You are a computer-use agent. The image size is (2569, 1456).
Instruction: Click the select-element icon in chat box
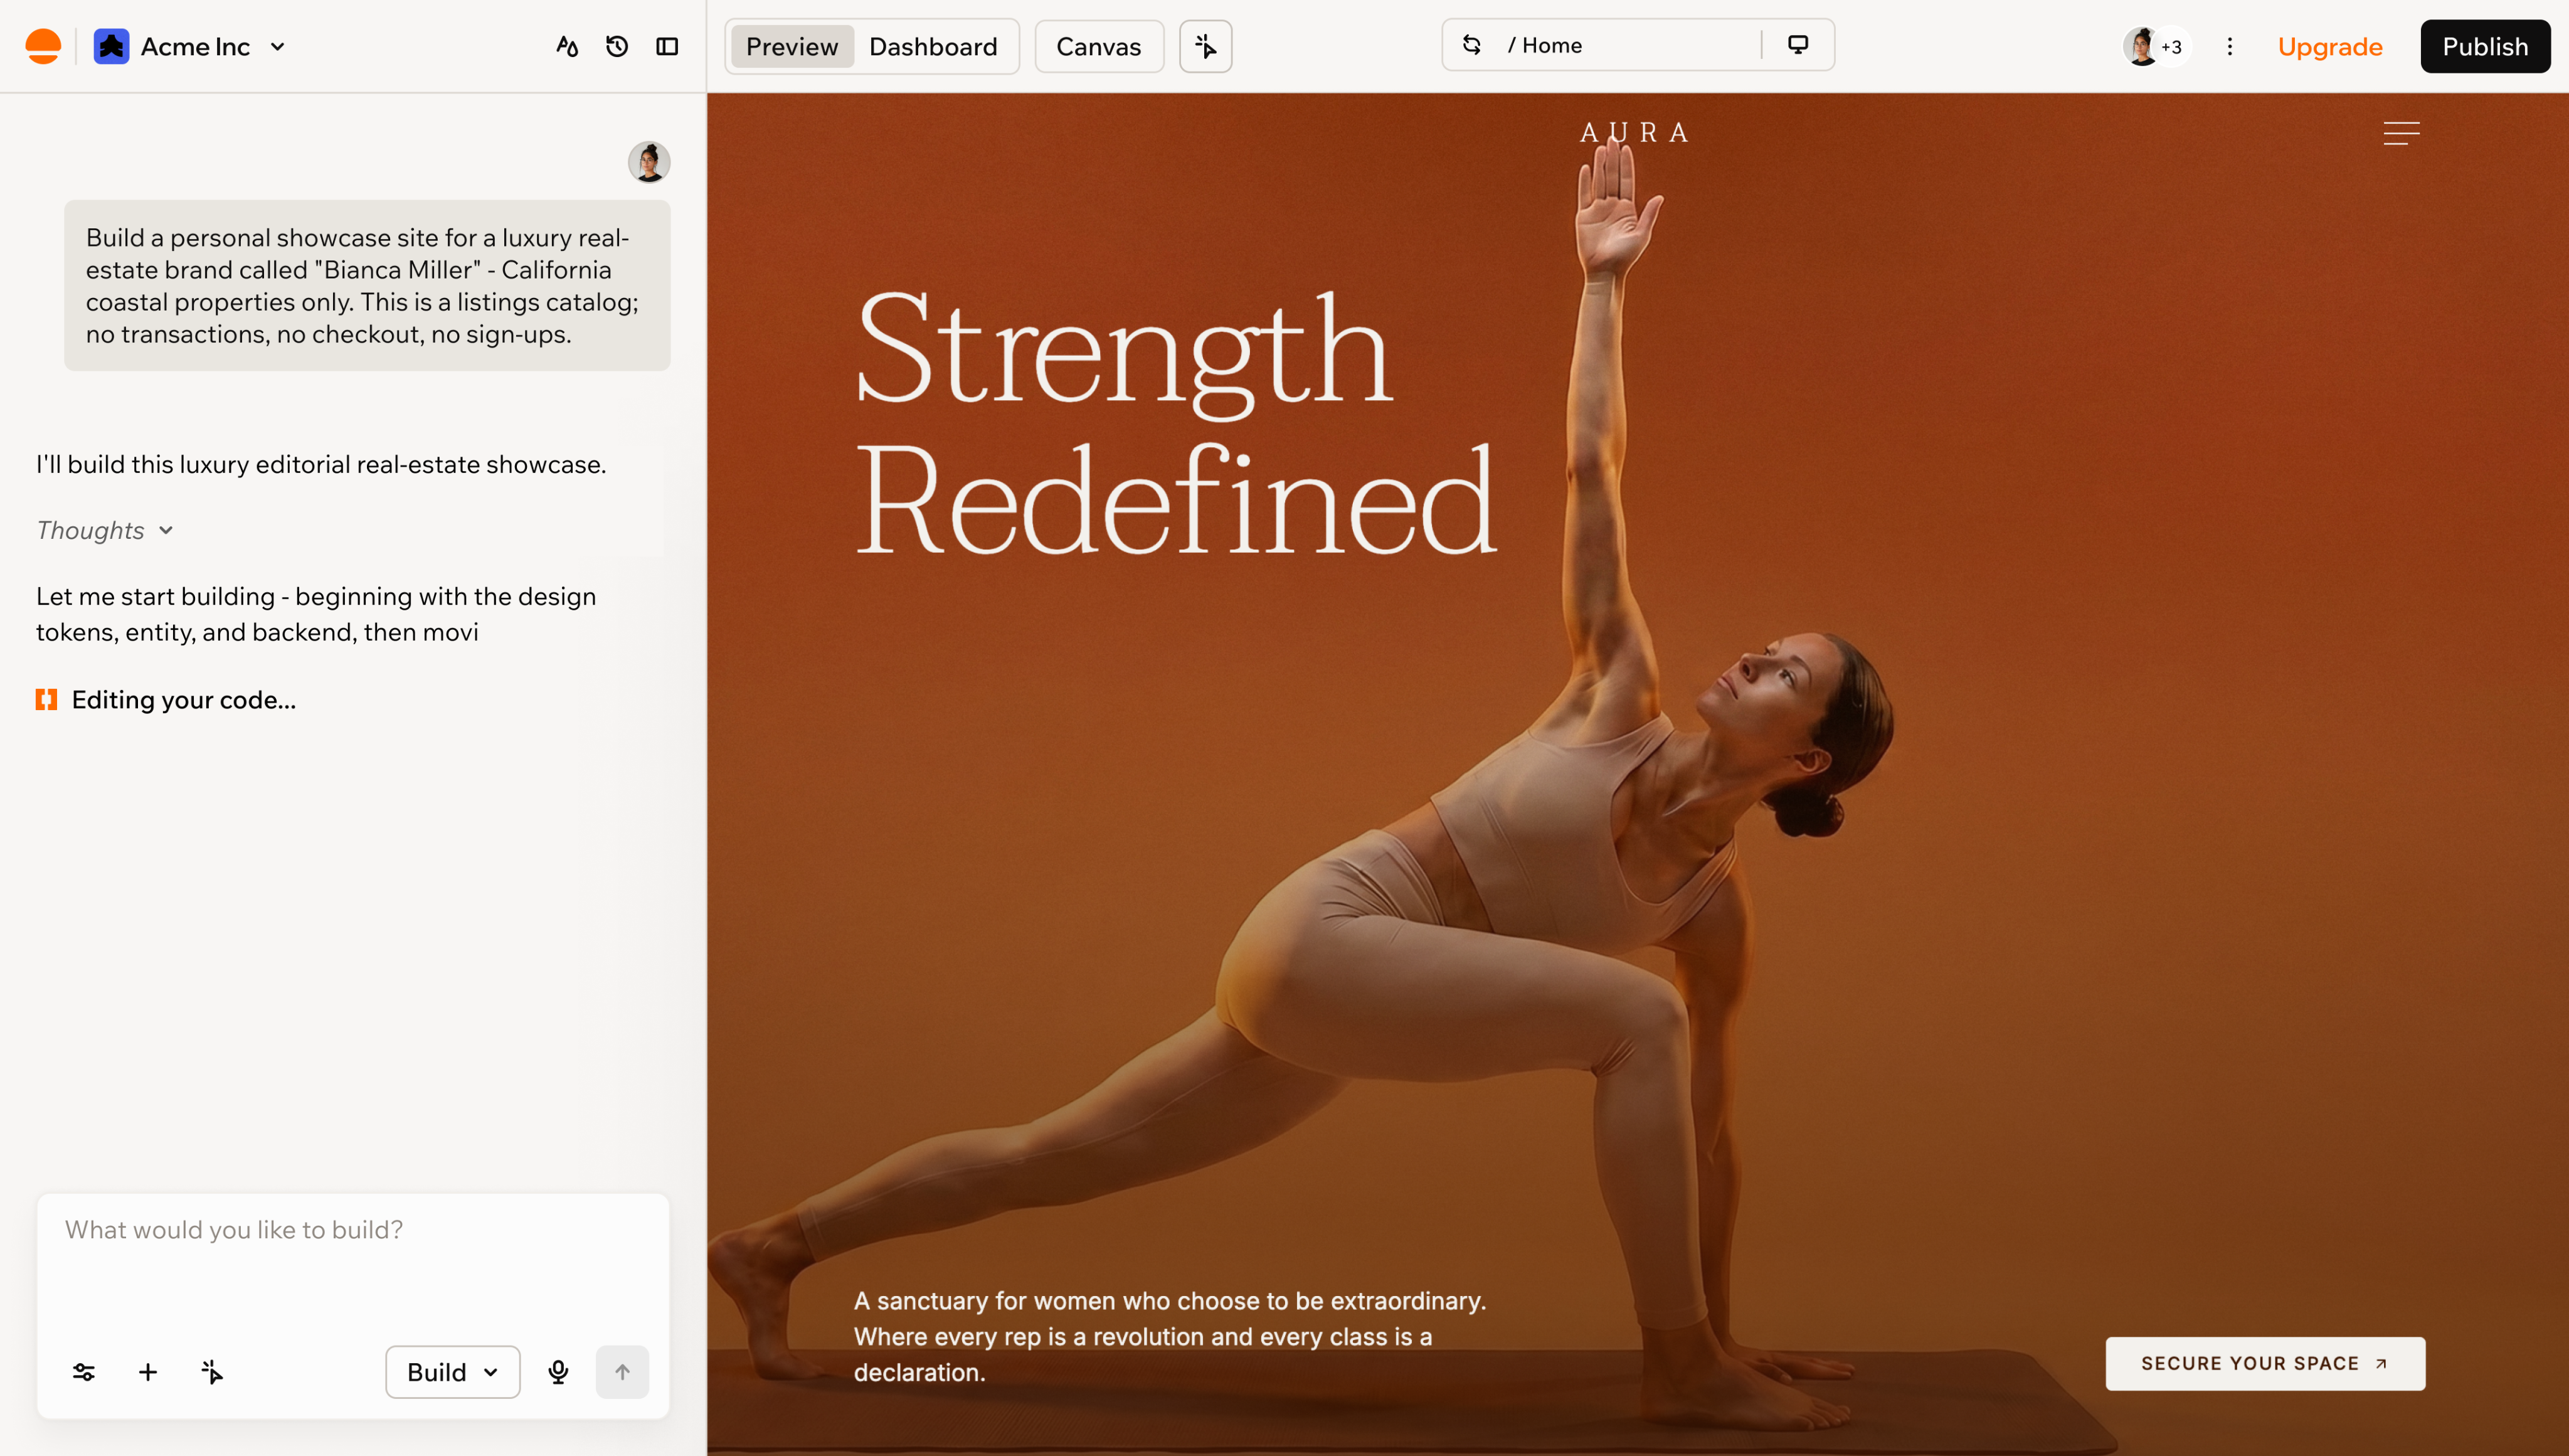[x=212, y=1372]
